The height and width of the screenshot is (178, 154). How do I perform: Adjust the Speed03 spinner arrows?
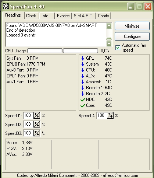(x=37, y=133)
